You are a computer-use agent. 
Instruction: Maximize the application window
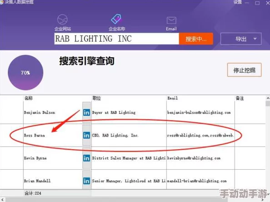point(257,3)
